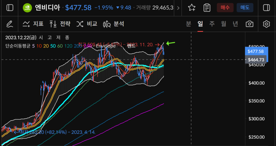Toggle the left sidebar panel icon
The image size is (276, 146).
click(10, 8)
